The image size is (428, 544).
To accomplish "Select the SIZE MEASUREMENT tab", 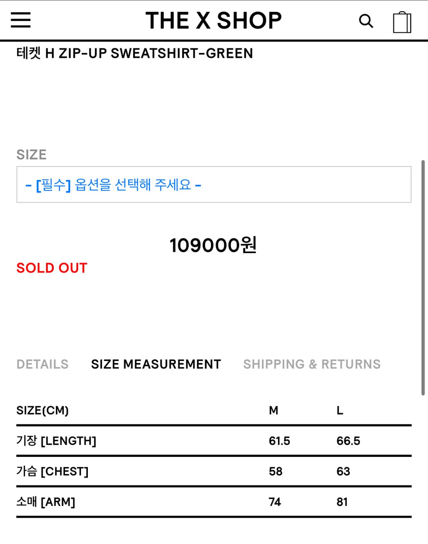I will pos(156,364).
